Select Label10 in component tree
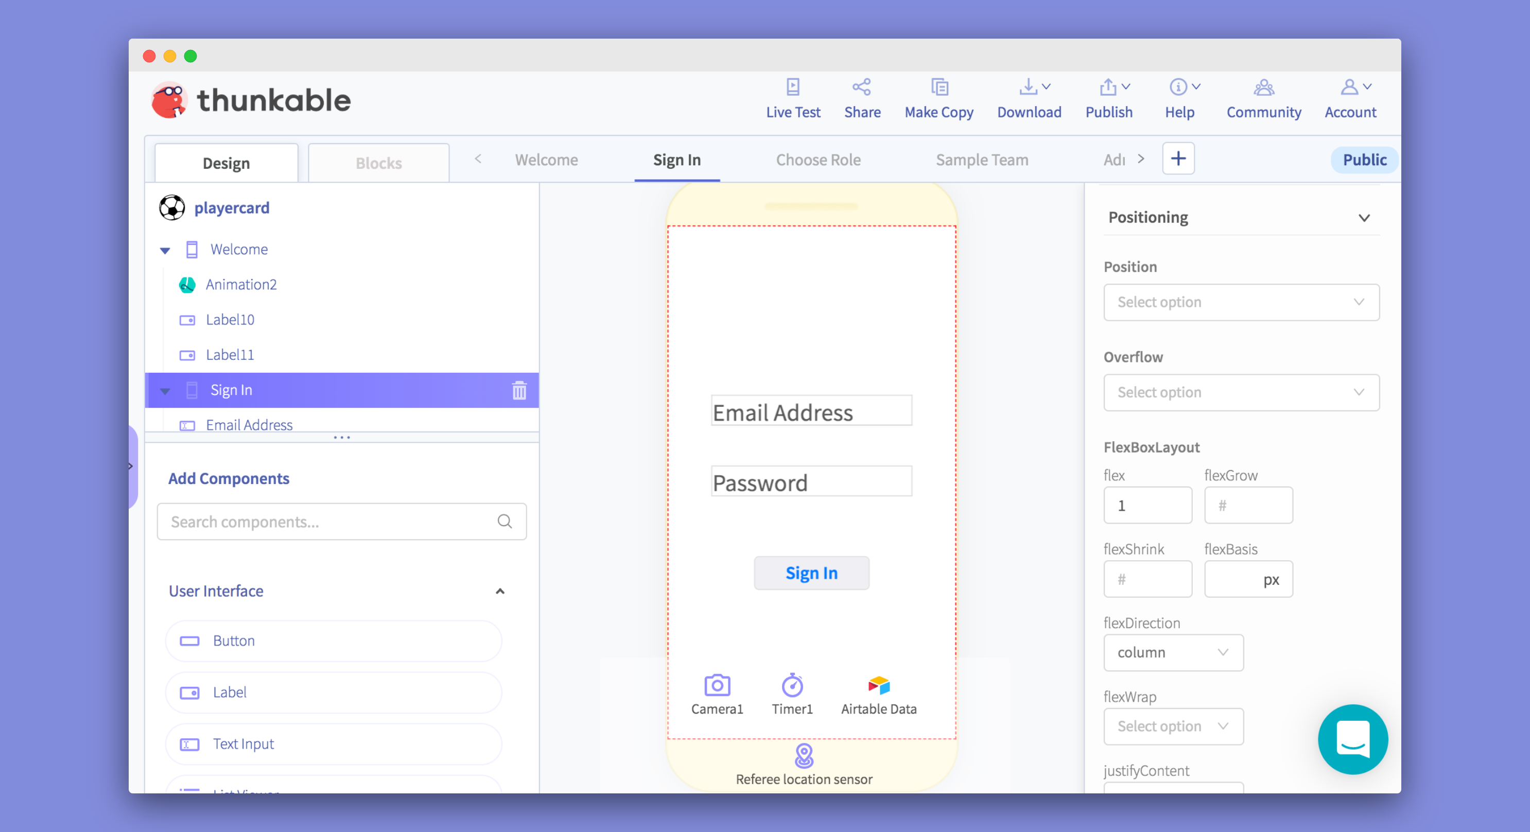The image size is (1530, 832). pyautogui.click(x=230, y=320)
